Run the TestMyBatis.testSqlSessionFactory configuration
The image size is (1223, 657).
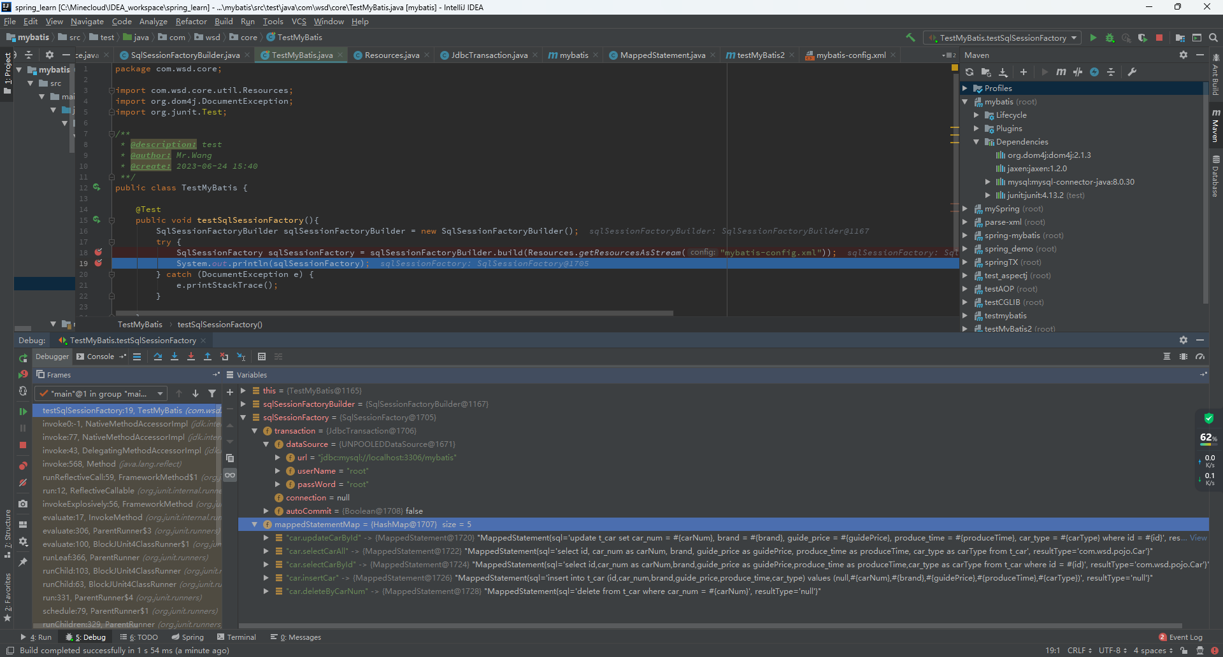coord(1093,38)
